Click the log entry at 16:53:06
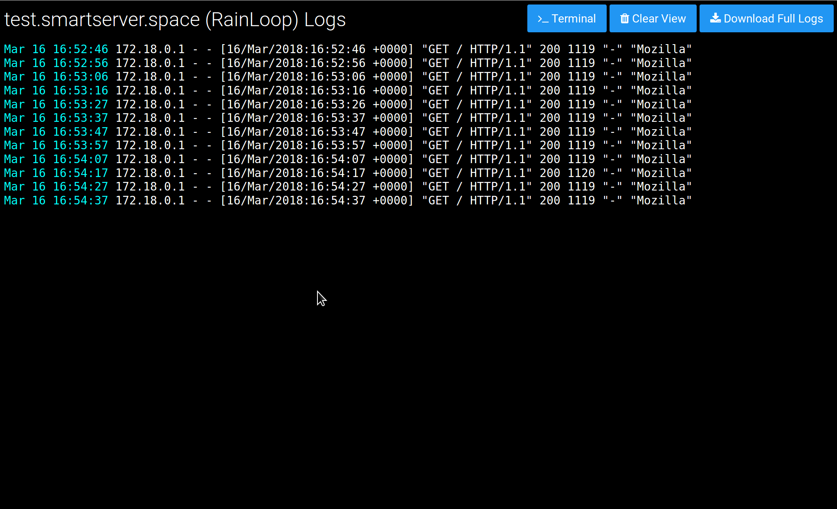This screenshot has height=509, width=837. pyautogui.click(x=347, y=77)
